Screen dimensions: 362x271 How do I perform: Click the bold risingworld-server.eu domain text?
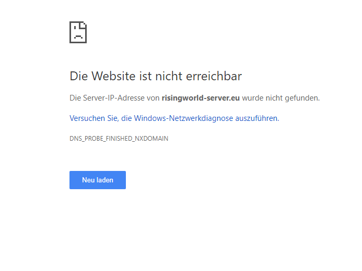[x=201, y=97]
